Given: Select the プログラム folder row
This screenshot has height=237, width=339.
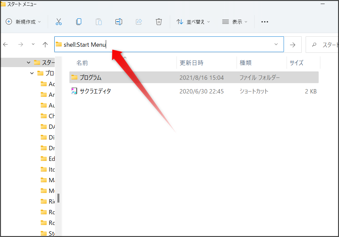Looking at the screenshot, I should pyautogui.click(x=194, y=77).
